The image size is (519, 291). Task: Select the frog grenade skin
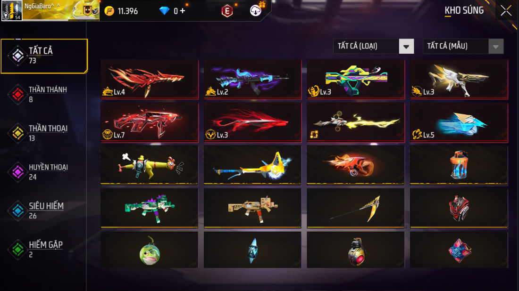pyautogui.click(x=150, y=250)
